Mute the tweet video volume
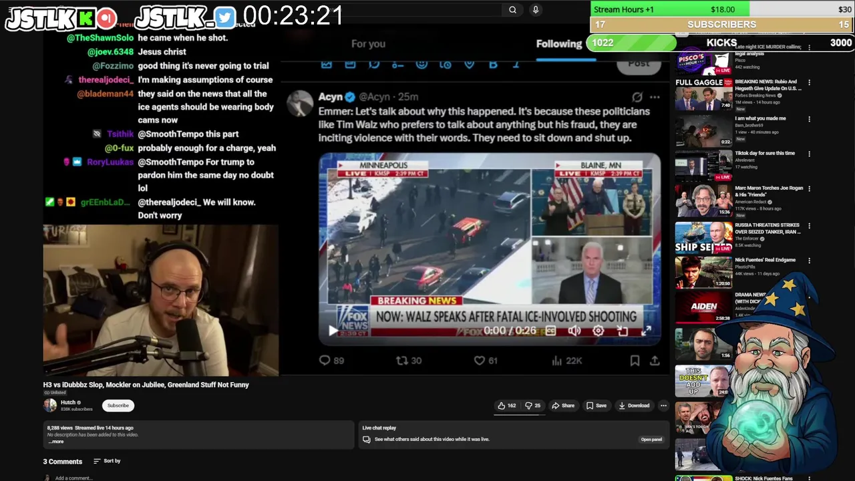 (x=574, y=330)
